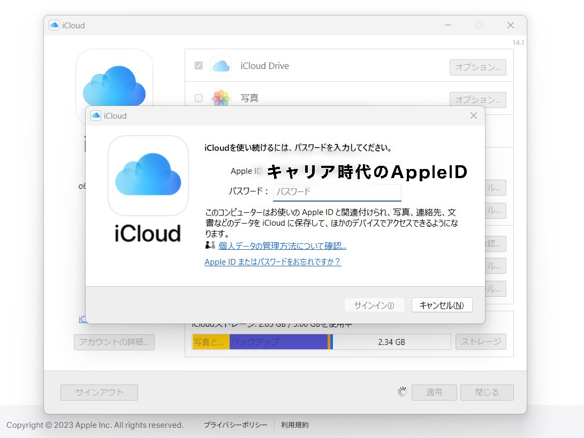Click the ストレージ button
584x438 pixels.
click(481, 342)
